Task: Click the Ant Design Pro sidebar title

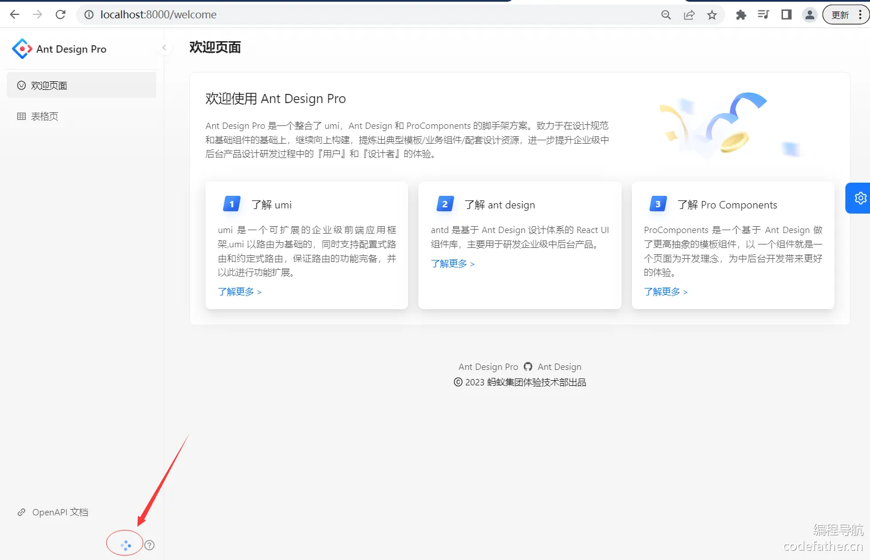Action: coord(72,49)
